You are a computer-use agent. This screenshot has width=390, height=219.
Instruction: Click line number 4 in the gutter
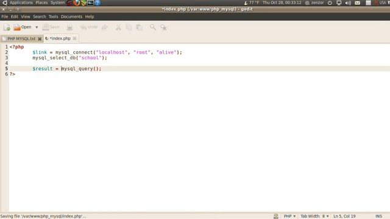point(7,63)
